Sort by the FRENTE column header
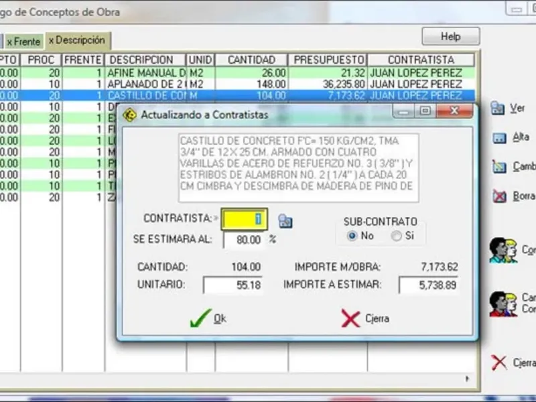This screenshot has width=536, height=402. [83, 60]
